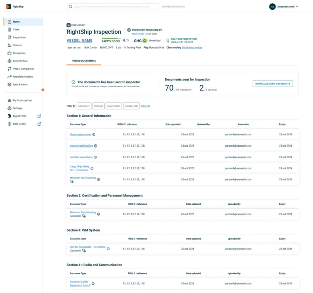313x293 pixels.
Task: Click info icon next to Loadline exemptions
Action: (x=95, y=157)
